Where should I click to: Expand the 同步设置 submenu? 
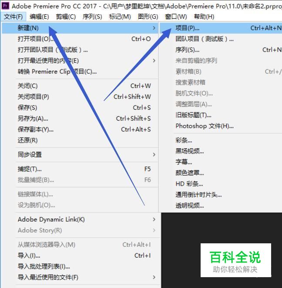[80, 155]
